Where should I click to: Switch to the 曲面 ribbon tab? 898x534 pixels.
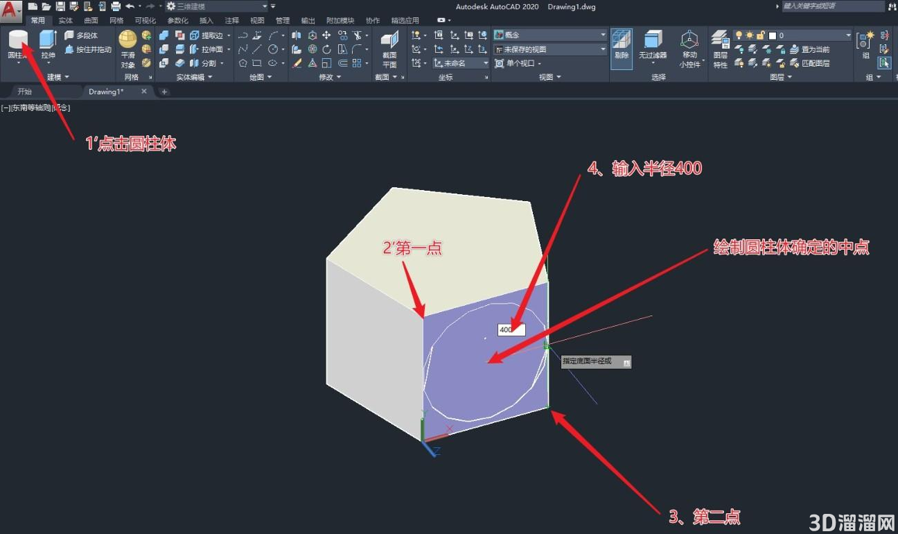coord(91,21)
